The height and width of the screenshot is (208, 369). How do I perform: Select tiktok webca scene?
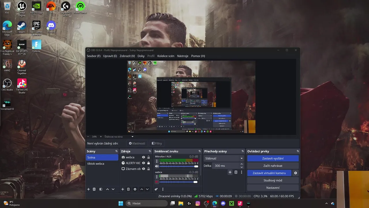click(102, 164)
